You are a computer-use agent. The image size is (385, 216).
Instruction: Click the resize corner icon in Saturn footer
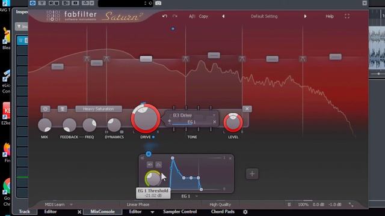pyautogui.click(x=351, y=205)
